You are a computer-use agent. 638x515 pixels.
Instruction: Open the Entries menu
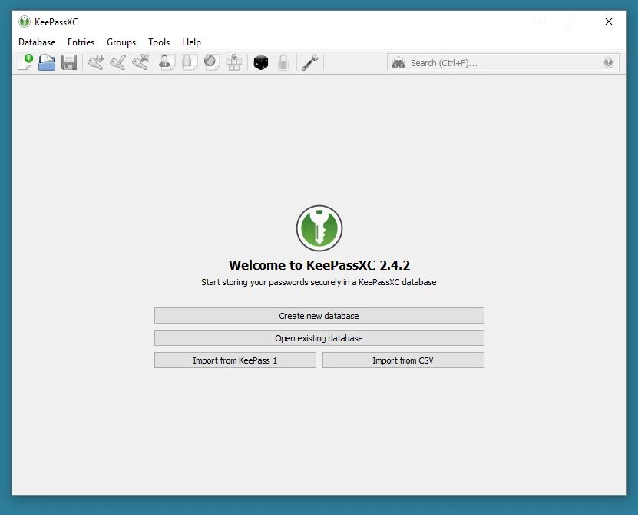coord(81,42)
